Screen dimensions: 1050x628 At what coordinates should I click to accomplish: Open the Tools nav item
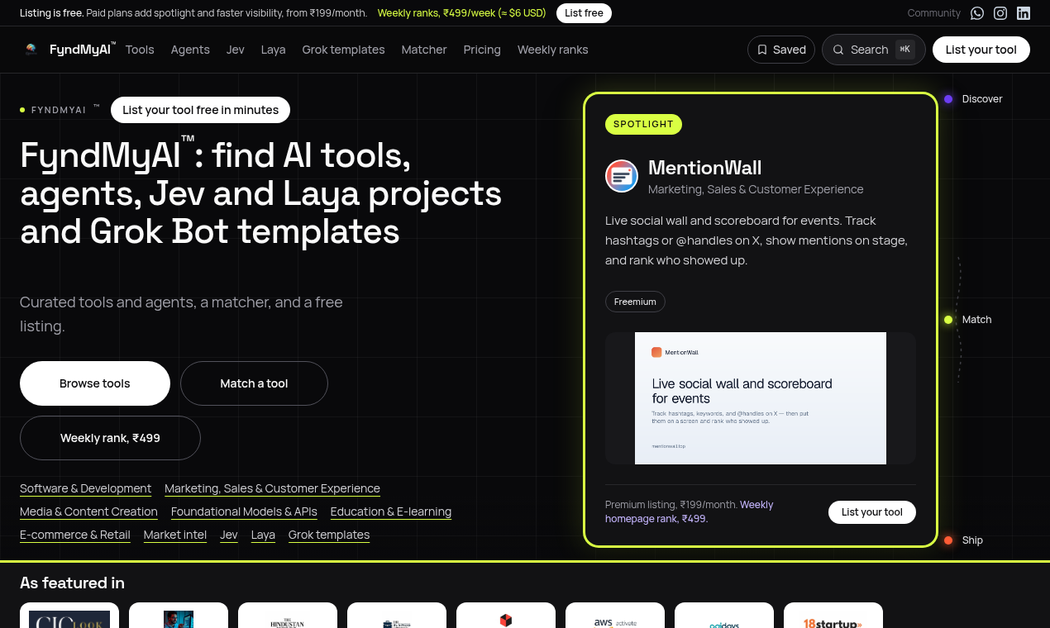pyautogui.click(x=140, y=50)
